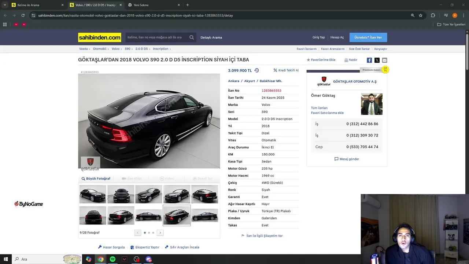The height and width of the screenshot is (264, 469).
Task: Open Detaylı Arama
Action: coord(211,37)
